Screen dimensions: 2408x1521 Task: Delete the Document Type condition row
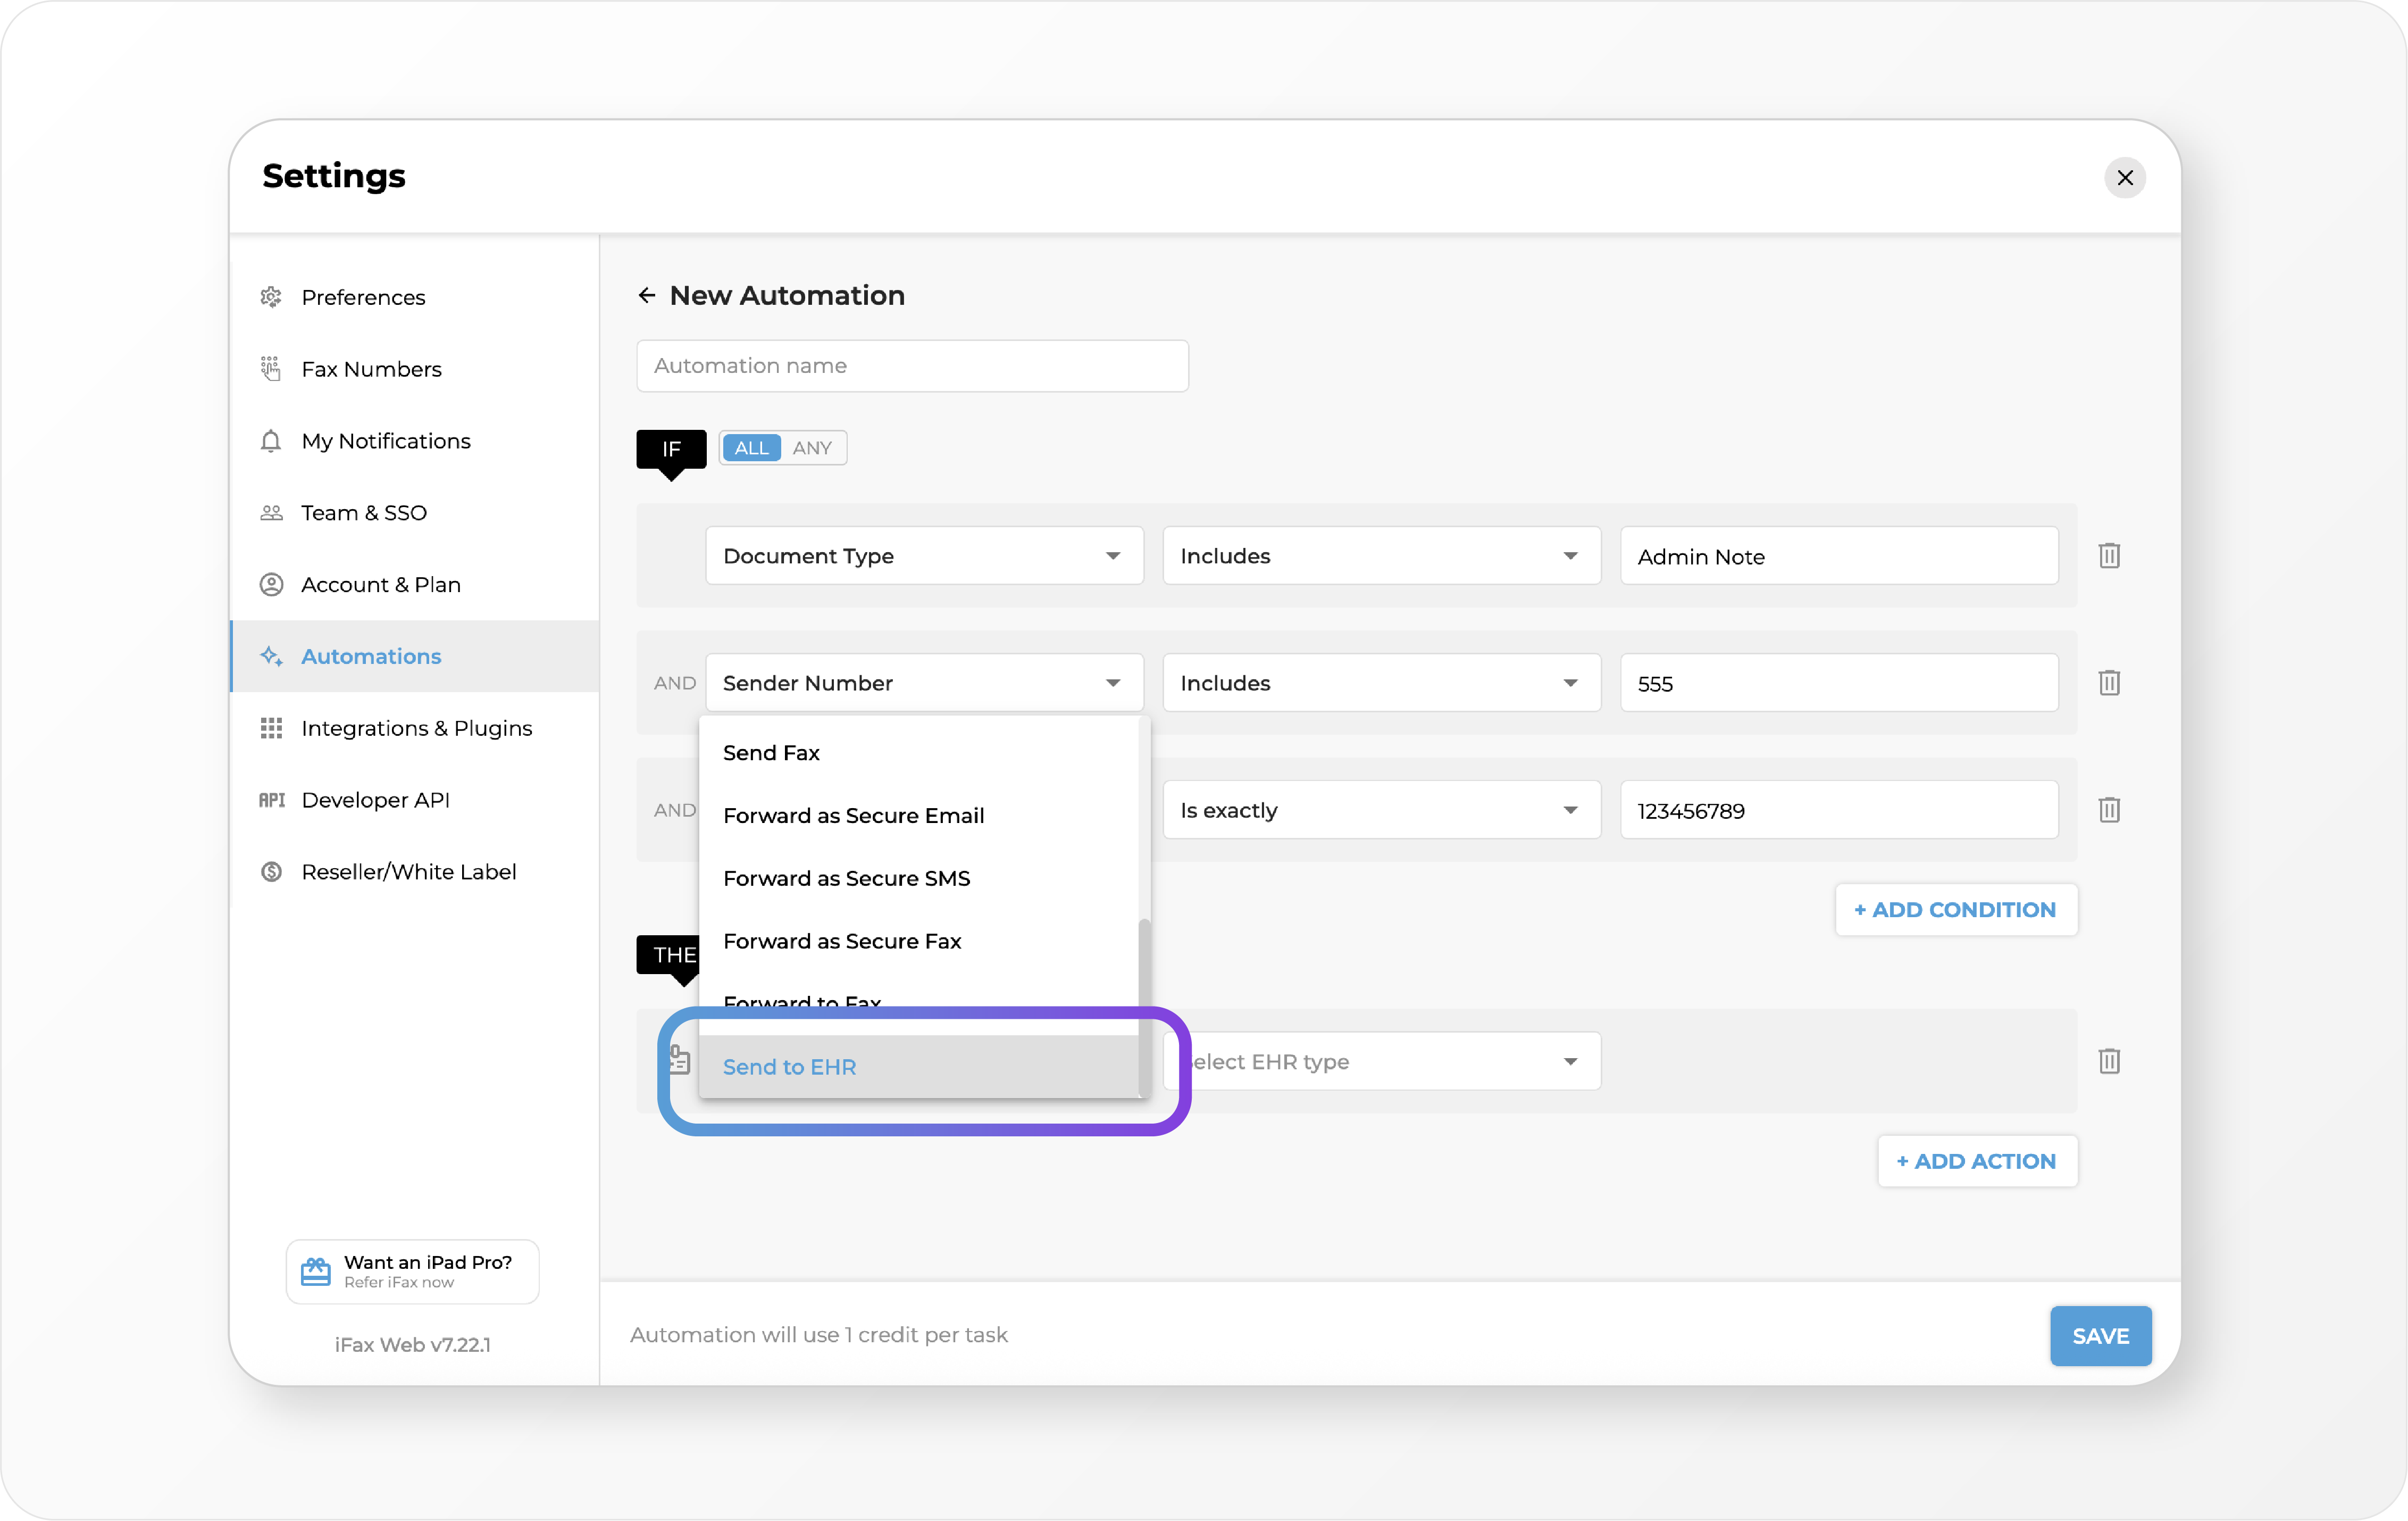[x=2109, y=555]
